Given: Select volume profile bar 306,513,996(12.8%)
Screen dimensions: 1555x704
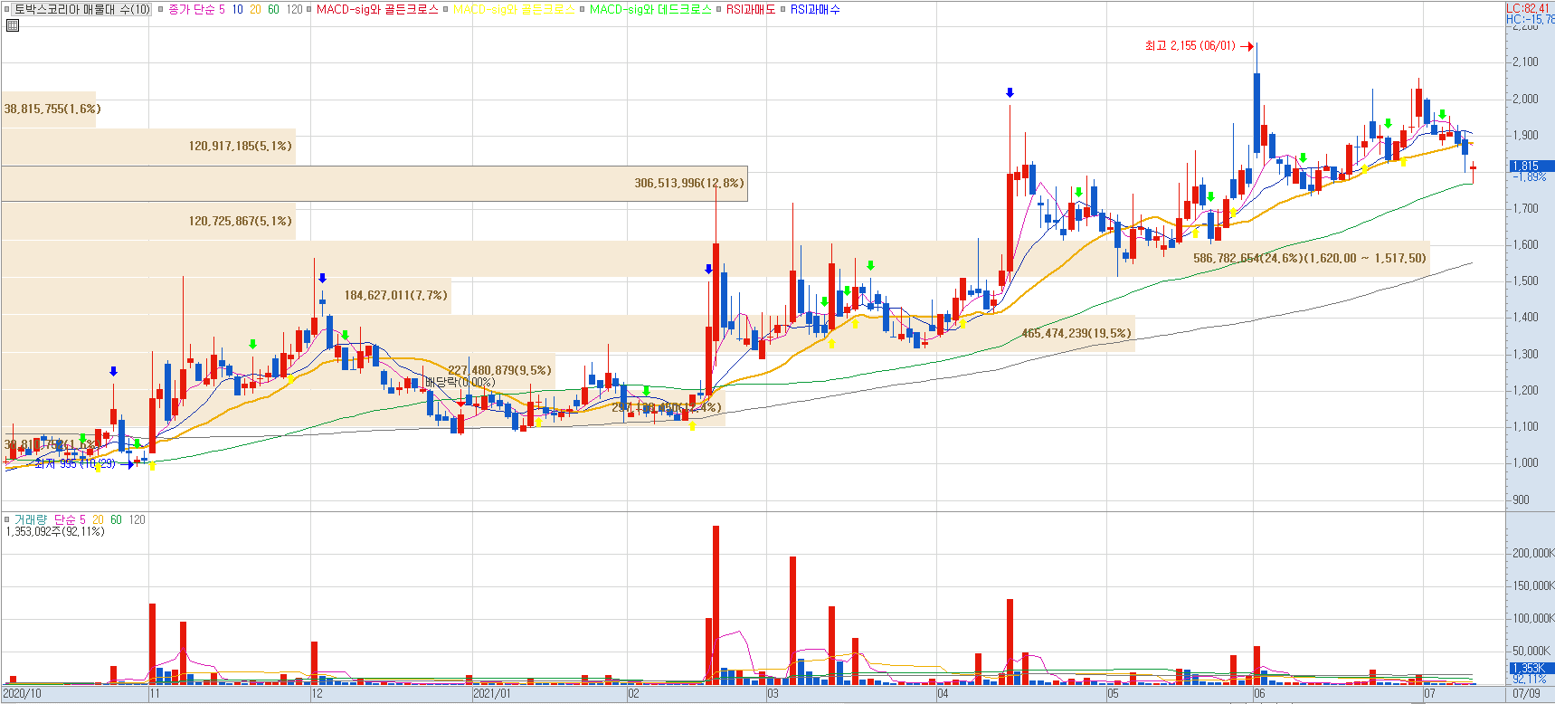Looking at the screenshot, I should 374,184.
